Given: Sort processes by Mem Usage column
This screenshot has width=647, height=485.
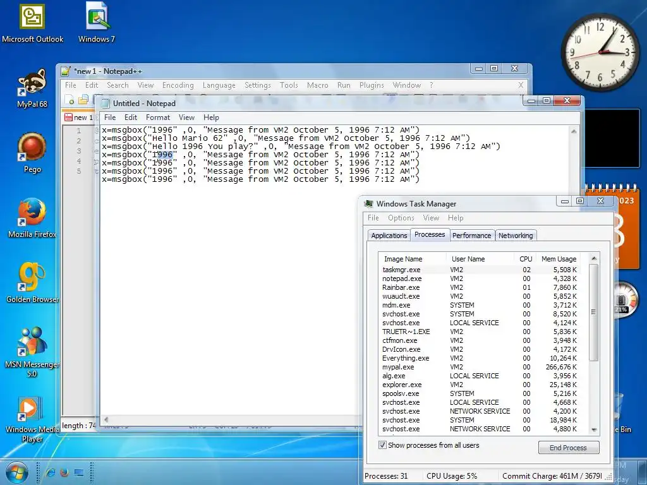Looking at the screenshot, I should click(559, 259).
